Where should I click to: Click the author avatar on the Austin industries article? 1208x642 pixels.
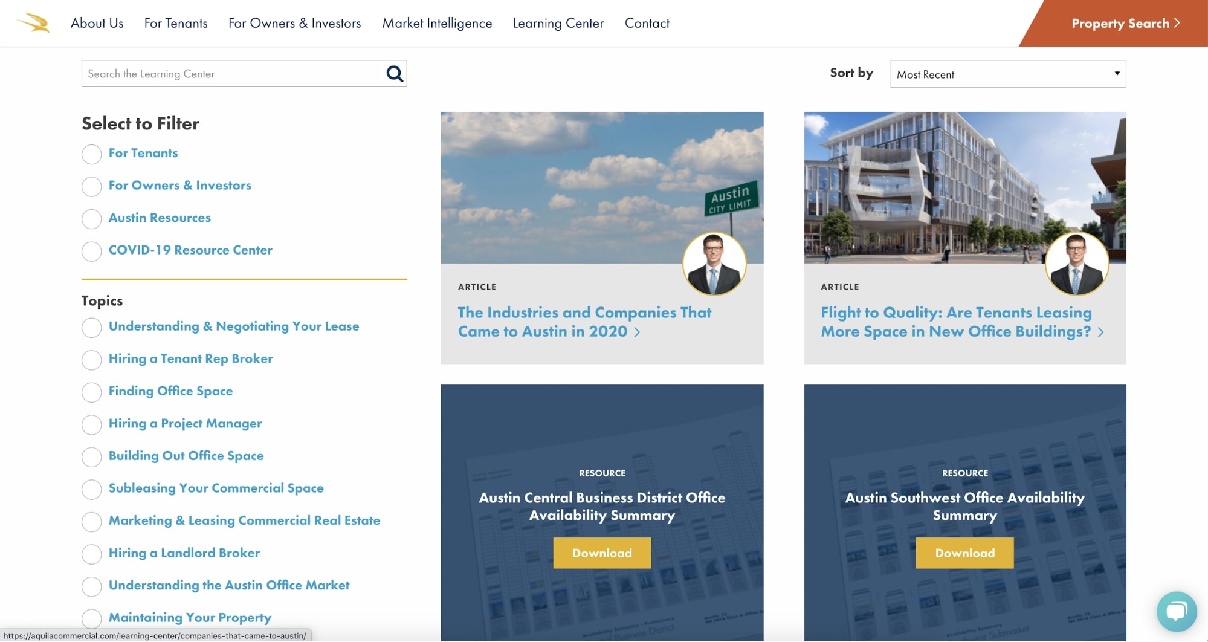point(714,264)
